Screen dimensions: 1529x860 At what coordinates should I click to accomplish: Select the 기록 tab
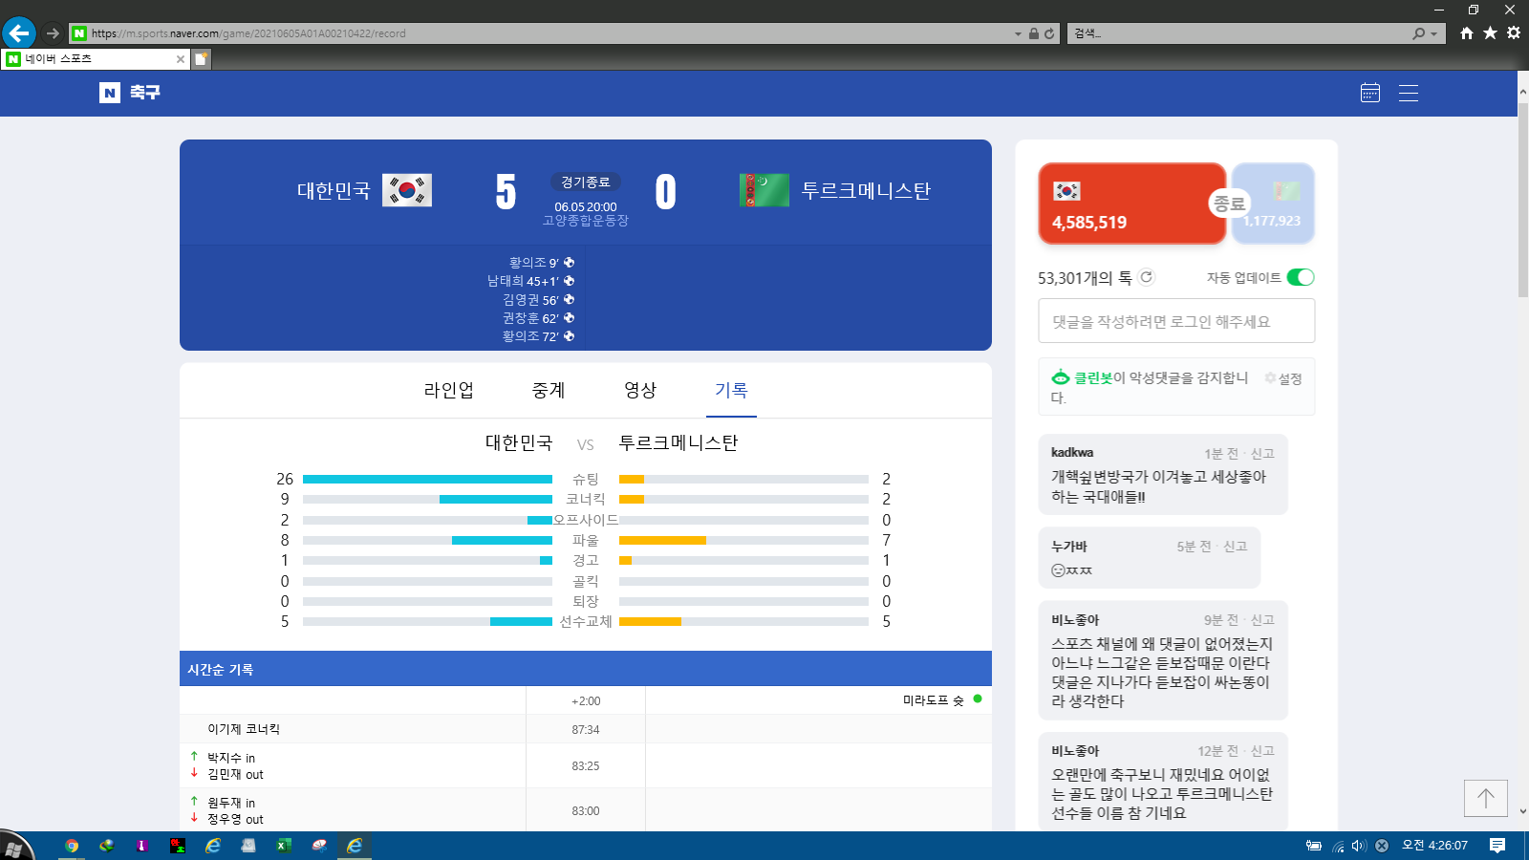[731, 390]
